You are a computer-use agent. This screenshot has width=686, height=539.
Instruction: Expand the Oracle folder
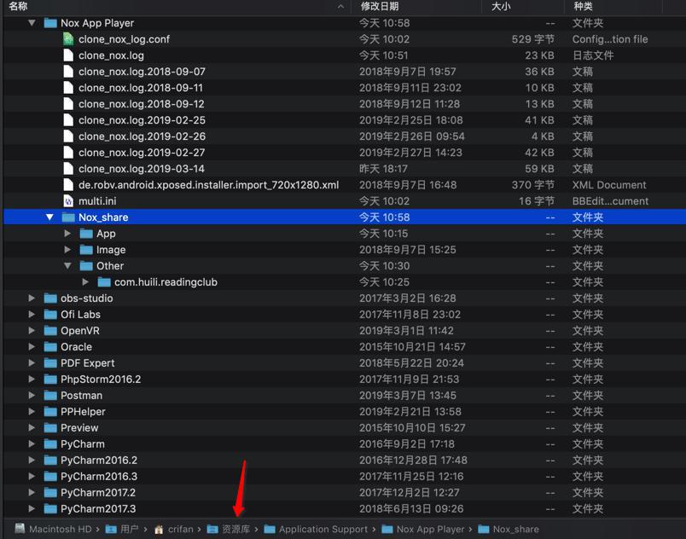(32, 346)
